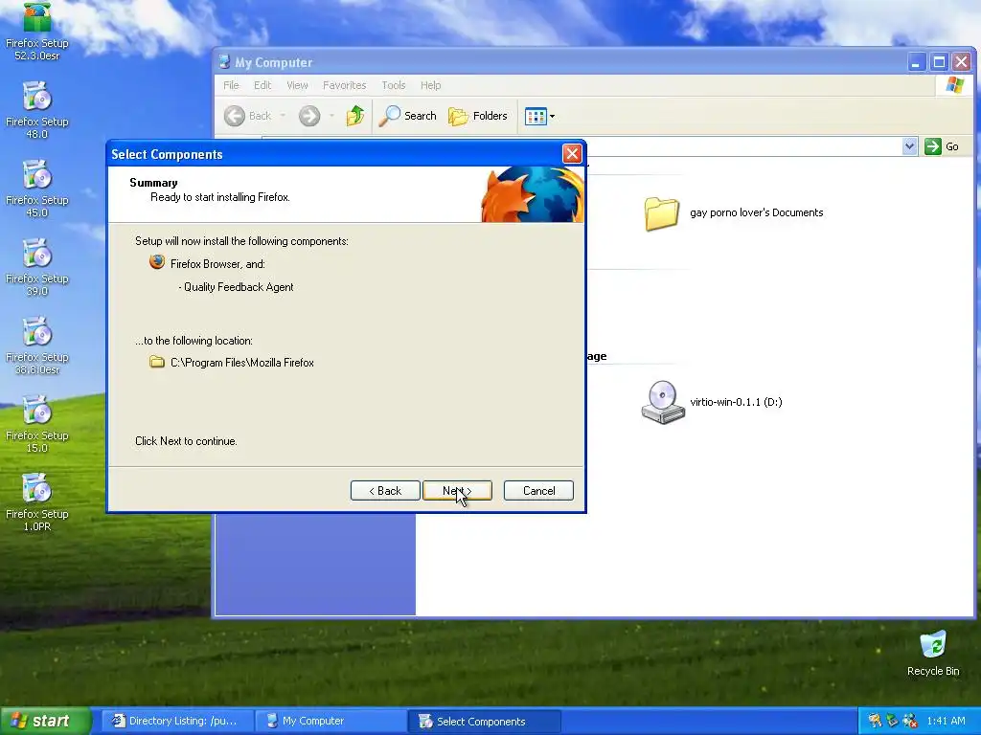The height and width of the screenshot is (735, 981).
Task: Open the Tools menu in My Computer
Action: pos(394,85)
